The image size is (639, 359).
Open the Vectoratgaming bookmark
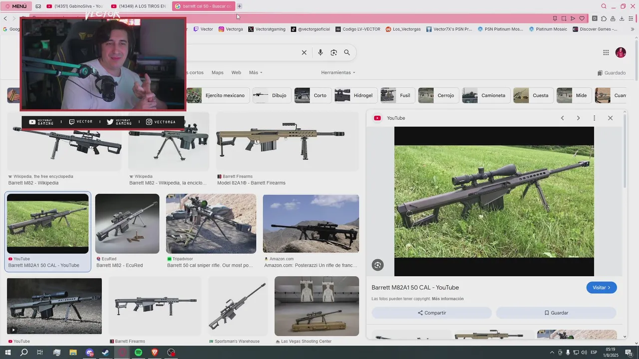point(267,29)
